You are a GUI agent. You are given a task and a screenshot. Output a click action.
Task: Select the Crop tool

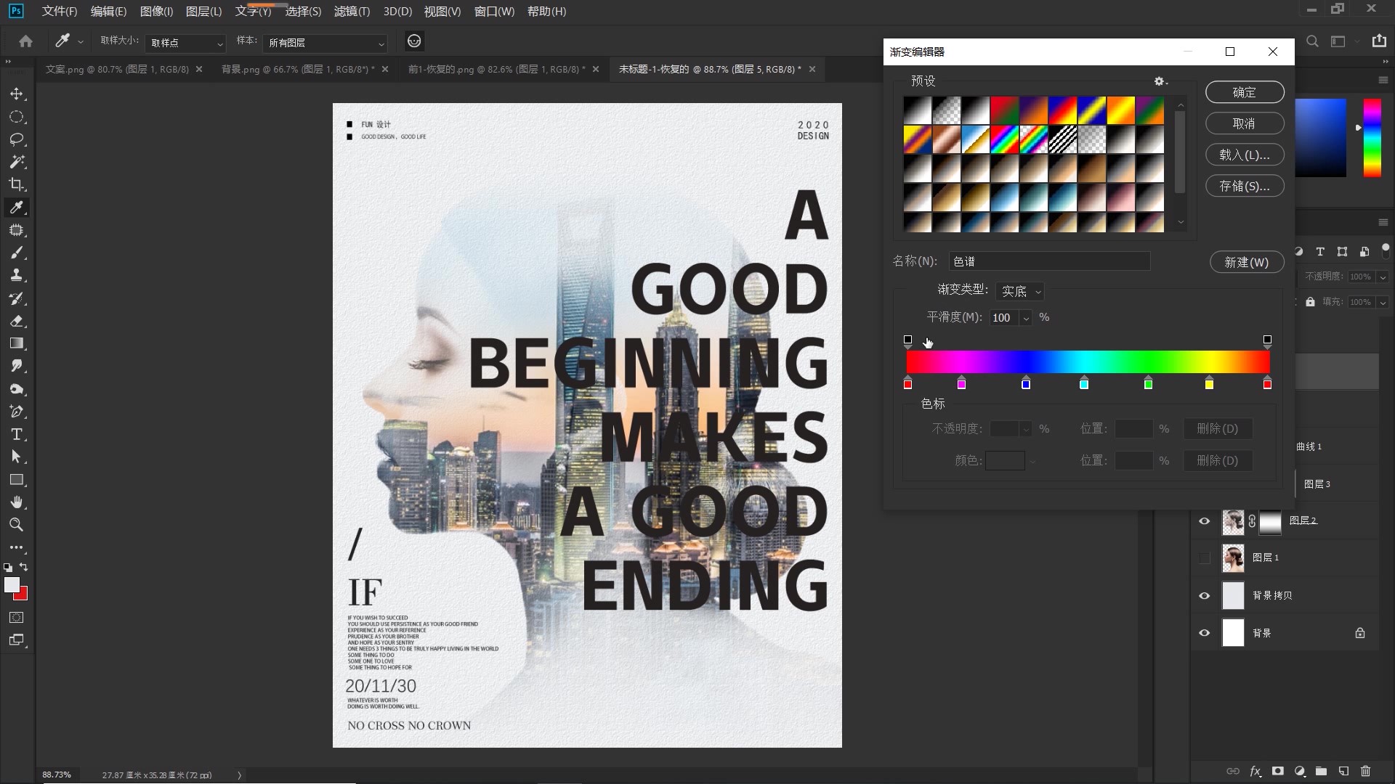pos(17,184)
